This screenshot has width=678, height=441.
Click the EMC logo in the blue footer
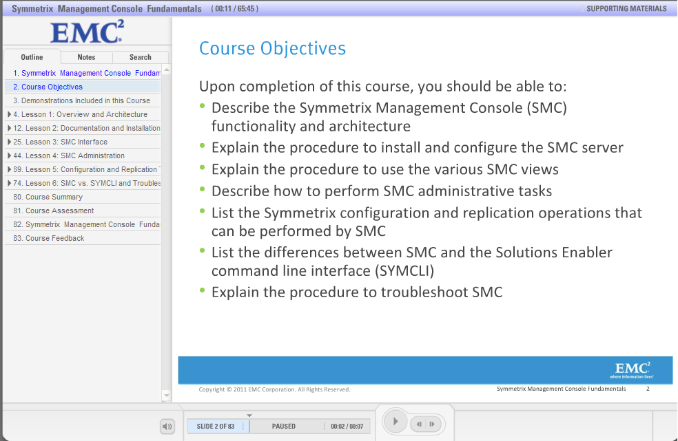[x=632, y=369]
